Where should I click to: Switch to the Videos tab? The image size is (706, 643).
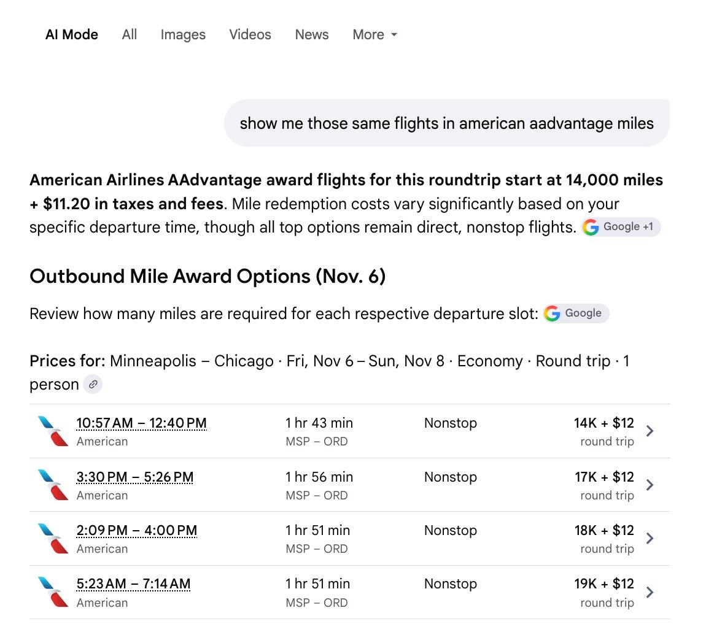(250, 34)
